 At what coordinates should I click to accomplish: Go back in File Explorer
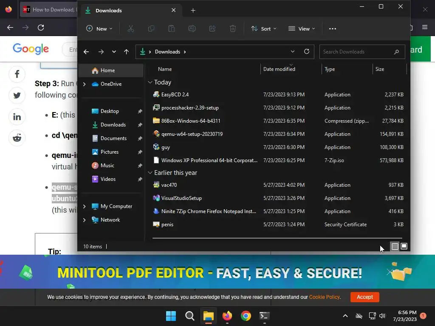(86, 52)
